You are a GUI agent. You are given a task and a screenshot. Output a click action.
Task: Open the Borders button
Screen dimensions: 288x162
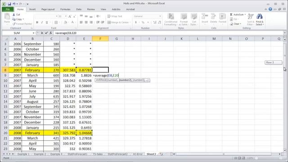coord(56,22)
